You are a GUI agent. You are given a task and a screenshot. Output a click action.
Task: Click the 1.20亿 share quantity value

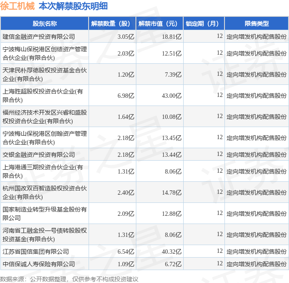click(126, 75)
